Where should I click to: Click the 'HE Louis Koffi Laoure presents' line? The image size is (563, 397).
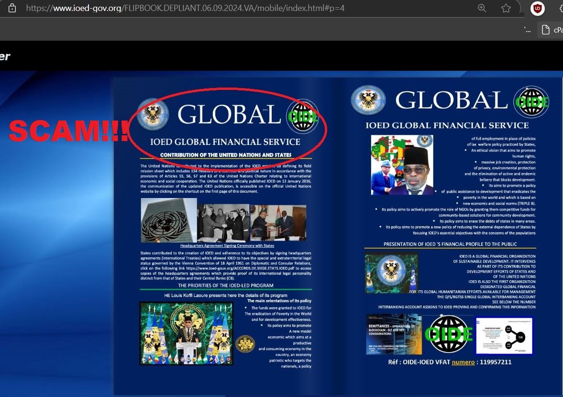click(226, 296)
